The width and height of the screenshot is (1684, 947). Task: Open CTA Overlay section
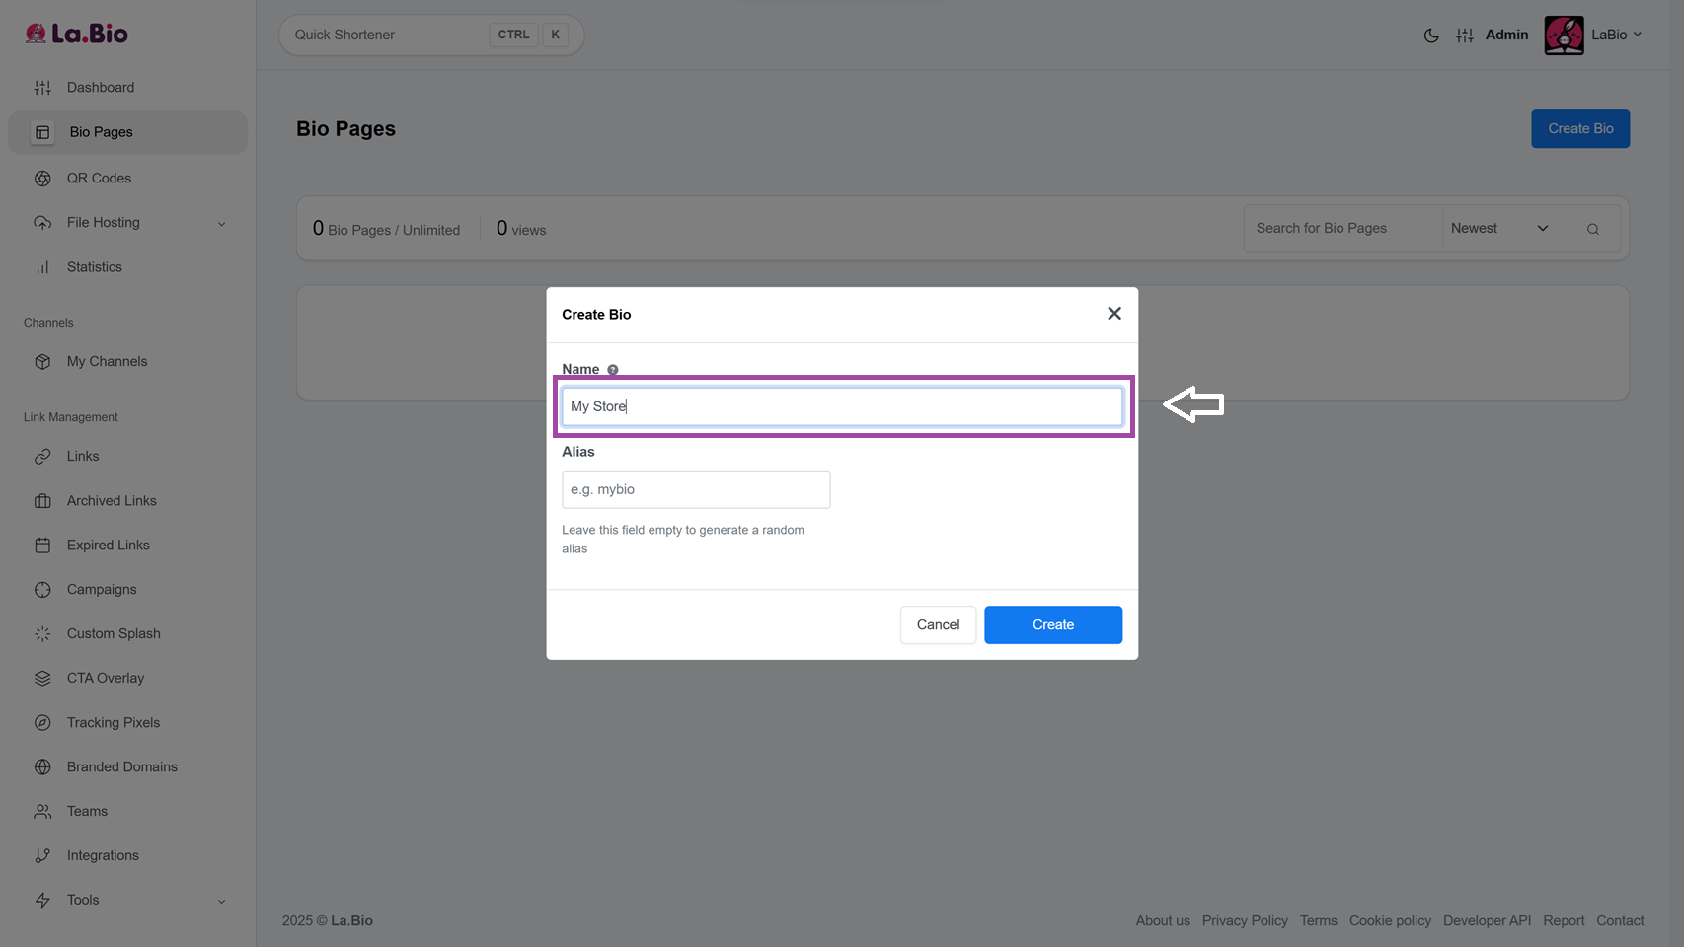(105, 679)
